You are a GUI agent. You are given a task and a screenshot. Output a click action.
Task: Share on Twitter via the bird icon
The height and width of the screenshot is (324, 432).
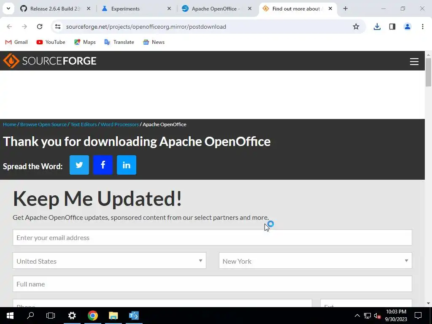(79, 165)
